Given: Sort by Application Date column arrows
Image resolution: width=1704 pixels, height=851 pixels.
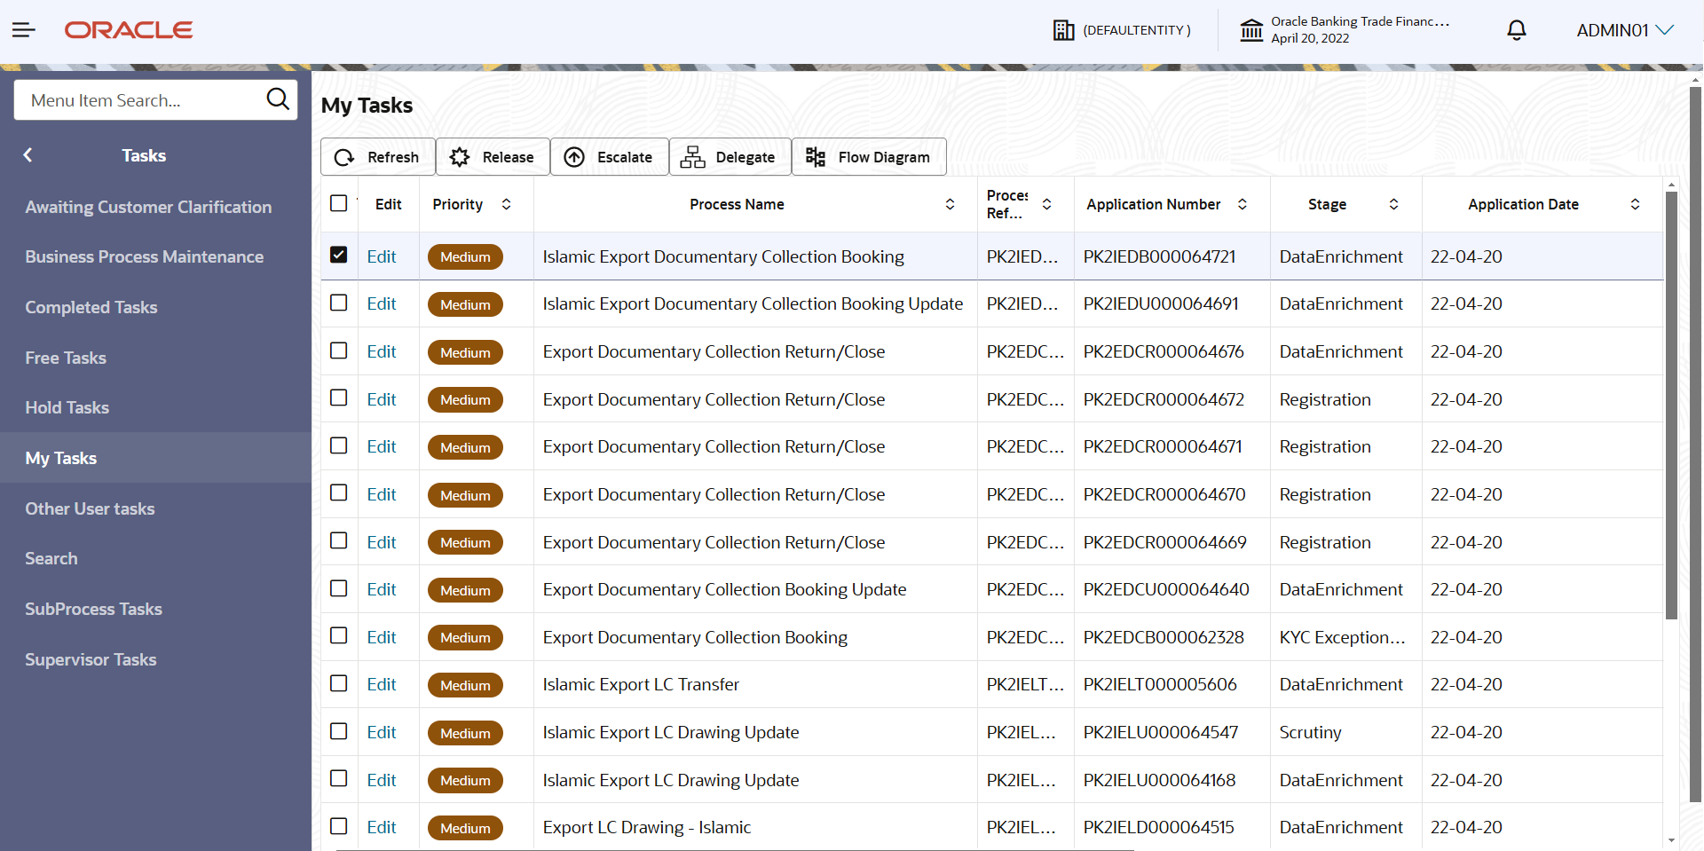Looking at the screenshot, I should click(1634, 204).
